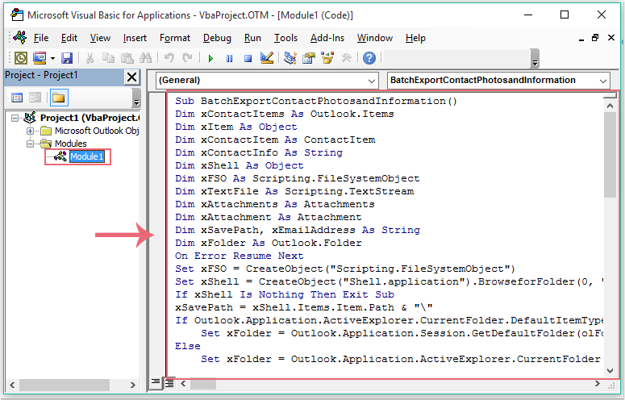625x400 pixels.
Task: Click the Project pane toolbar overflow arrow
Action: (x=136, y=102)
